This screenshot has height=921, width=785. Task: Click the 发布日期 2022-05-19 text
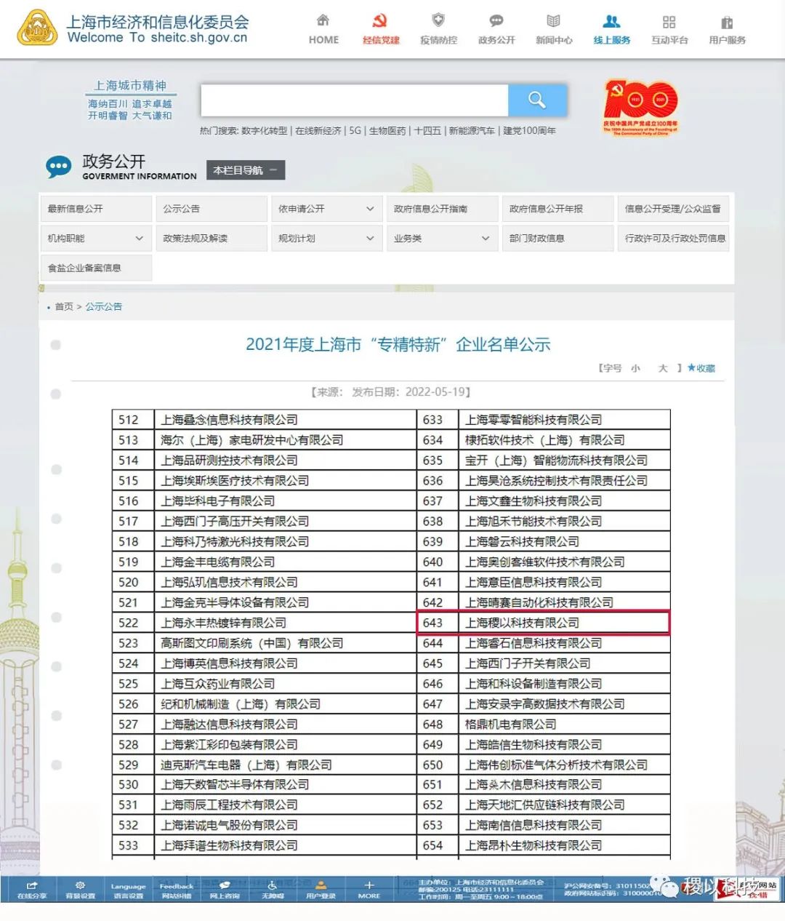click(x=411, y=392)
